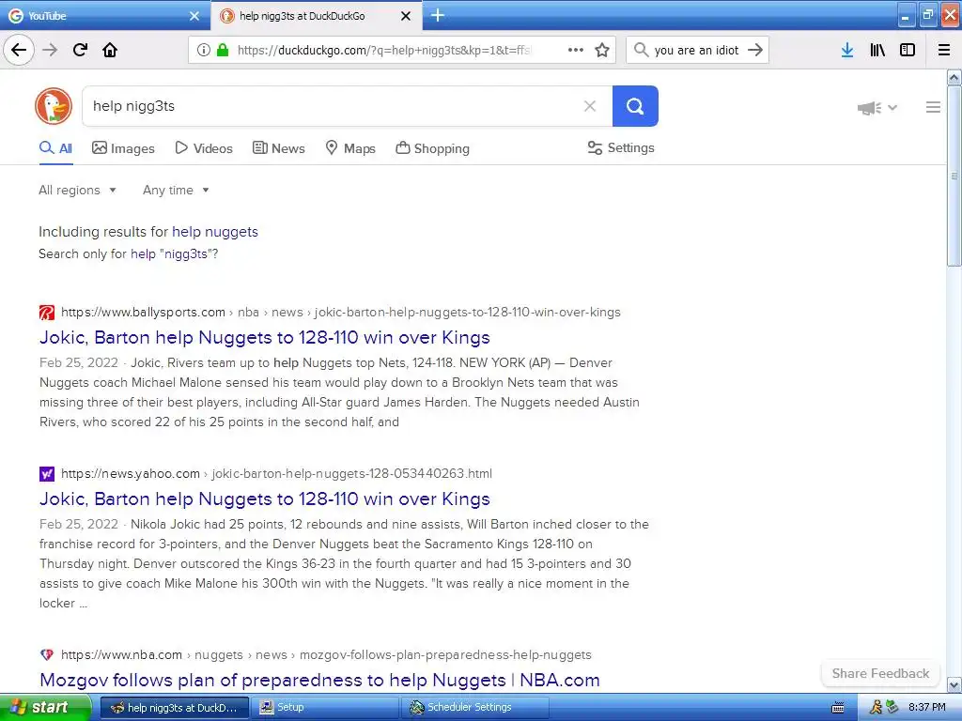
Task: Click the Bally Sports favicon
Action: [47, 313]
